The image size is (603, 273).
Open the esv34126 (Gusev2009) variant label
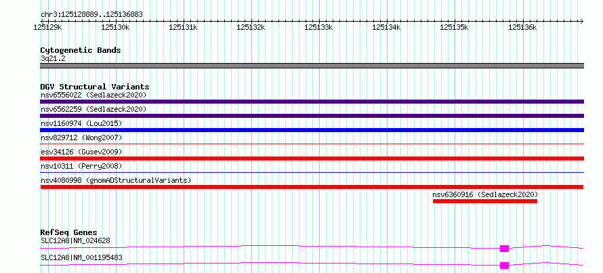click(81, 152)
